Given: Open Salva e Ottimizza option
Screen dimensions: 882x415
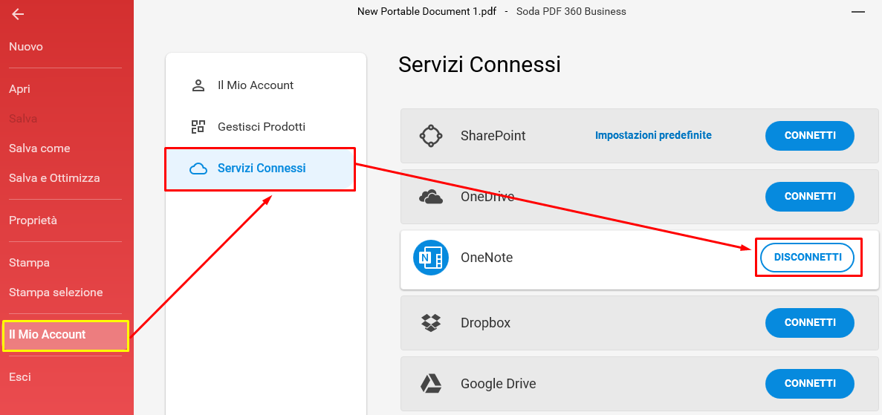Looking at the screenshot, I should click(x=54, y=178).
